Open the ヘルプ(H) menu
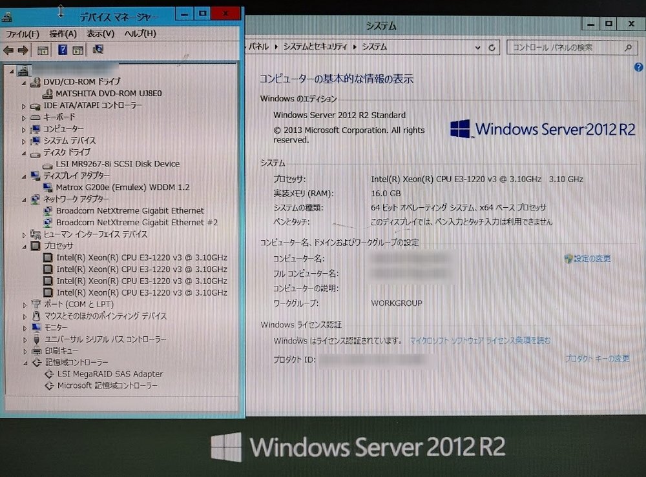The height and width of the screenshot is (477, 646). pyautogui.click(x=140, y=34)
